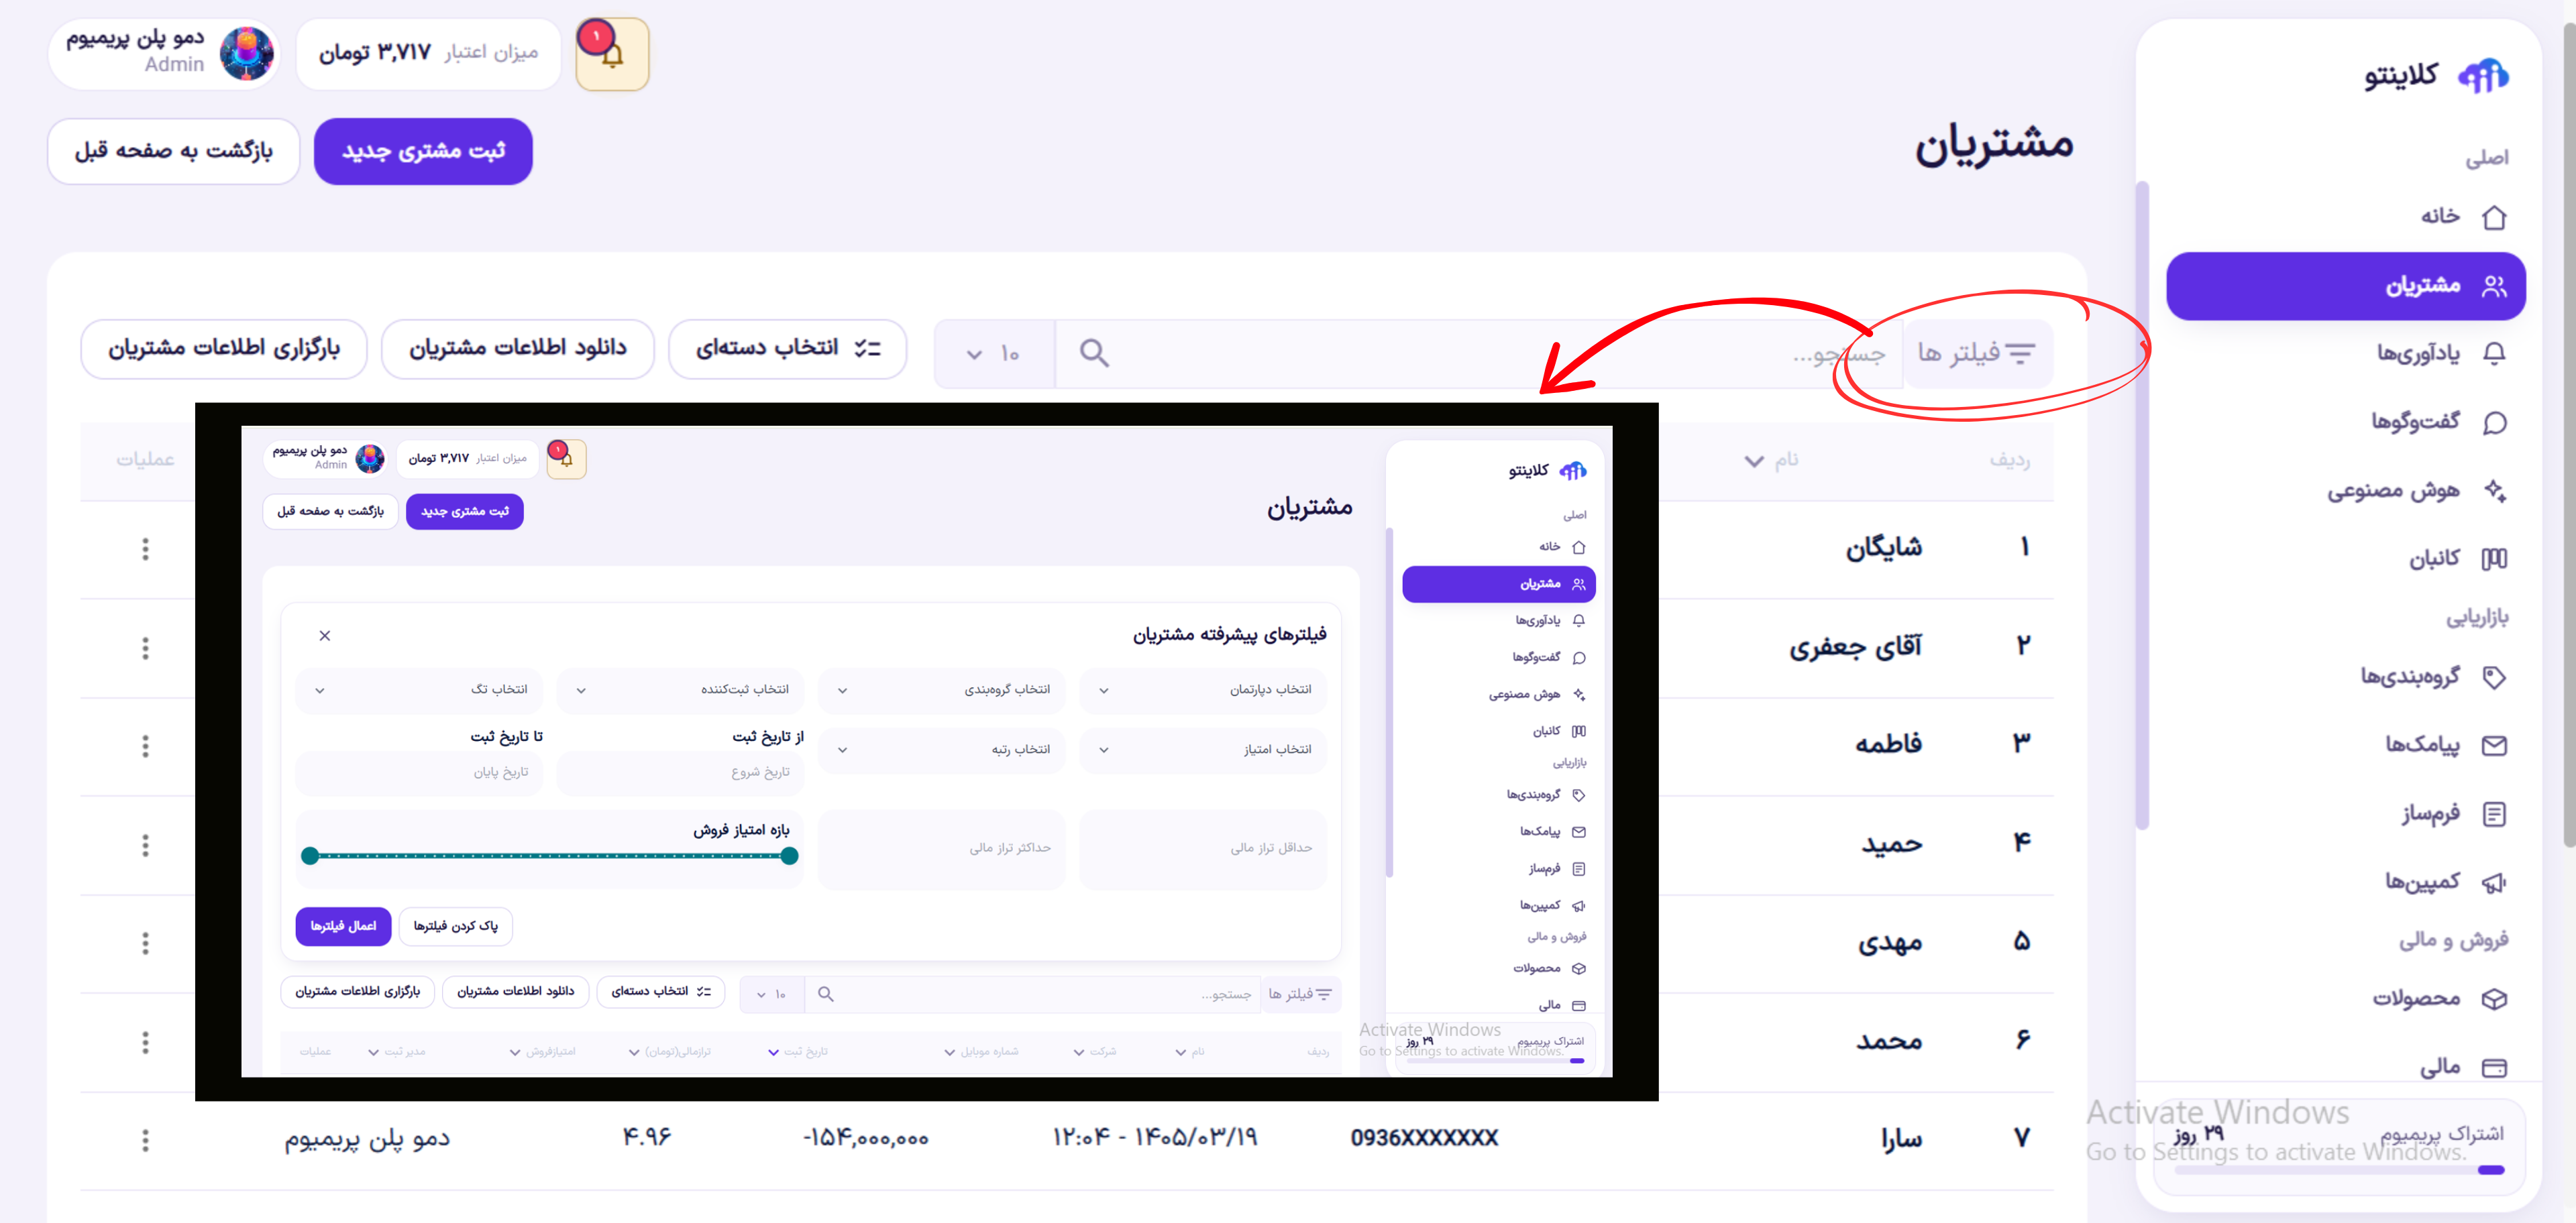The image size is (2576, 1223).
Task: Click left handle of بازه امتیاز فروش slider
Action: click(310, 856)
